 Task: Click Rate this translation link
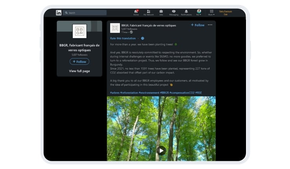[x=123, y=38]
